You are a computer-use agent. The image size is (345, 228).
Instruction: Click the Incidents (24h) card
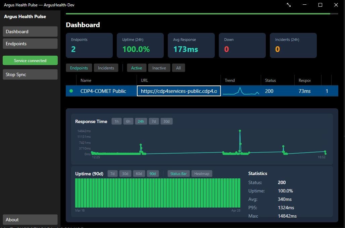(x=293, y=46)
